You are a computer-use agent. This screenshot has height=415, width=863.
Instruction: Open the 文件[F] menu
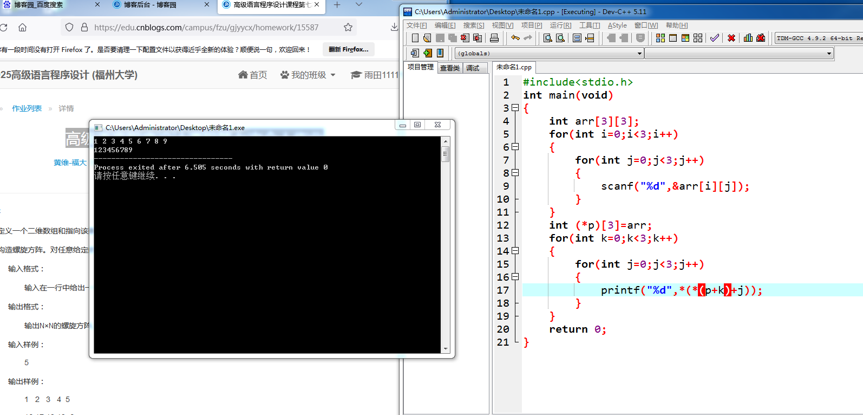click(416, 25)
